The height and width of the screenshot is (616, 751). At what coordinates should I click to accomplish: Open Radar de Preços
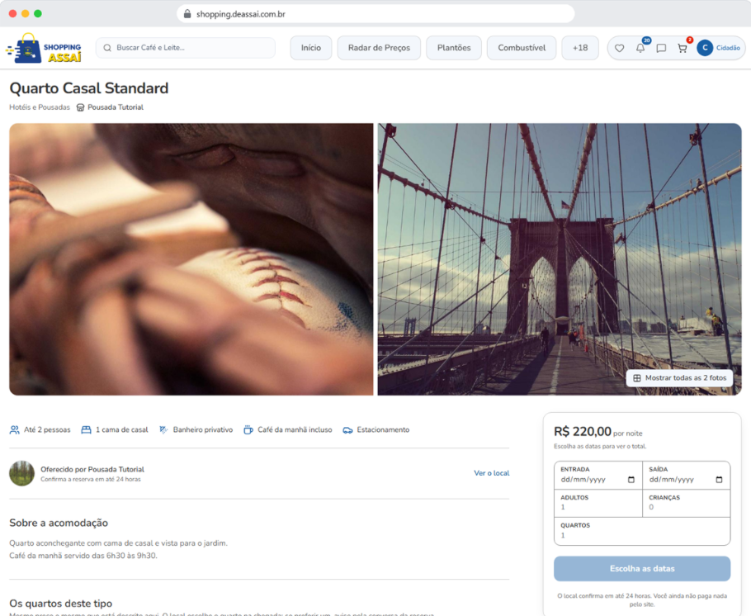click(x=379, y=48)
